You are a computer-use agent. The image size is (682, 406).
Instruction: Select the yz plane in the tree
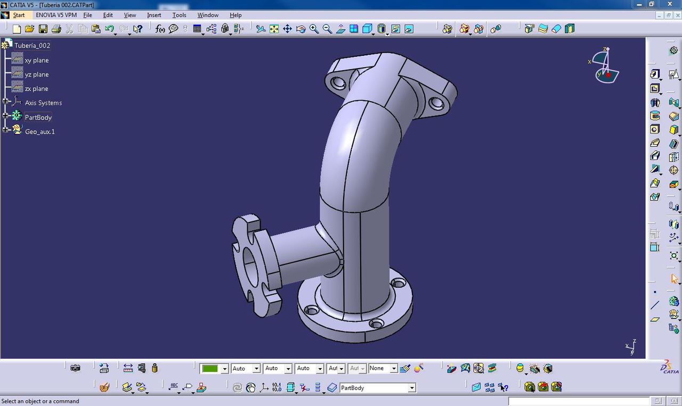[36, 74]
